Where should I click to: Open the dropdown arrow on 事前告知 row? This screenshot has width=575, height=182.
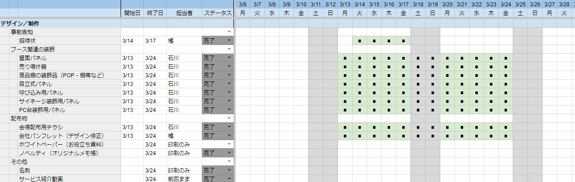(x=229, y=32)
